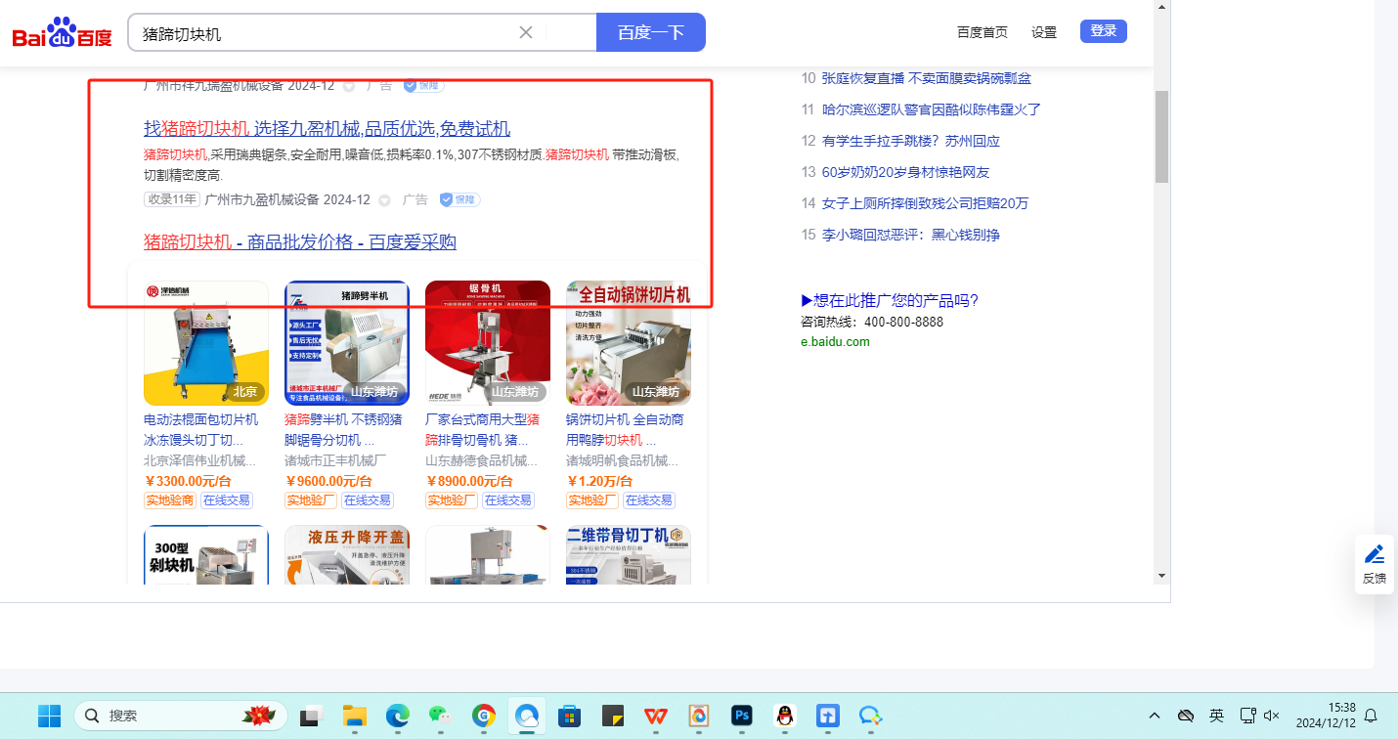This screenshot has height=739, width=1398.
Task: Open the 液压升降开盖 product thumbnail
Action: click(x=347, y=555)
